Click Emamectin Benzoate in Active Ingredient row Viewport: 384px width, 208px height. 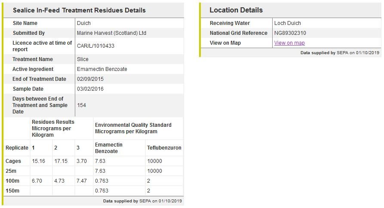point(102,69)
